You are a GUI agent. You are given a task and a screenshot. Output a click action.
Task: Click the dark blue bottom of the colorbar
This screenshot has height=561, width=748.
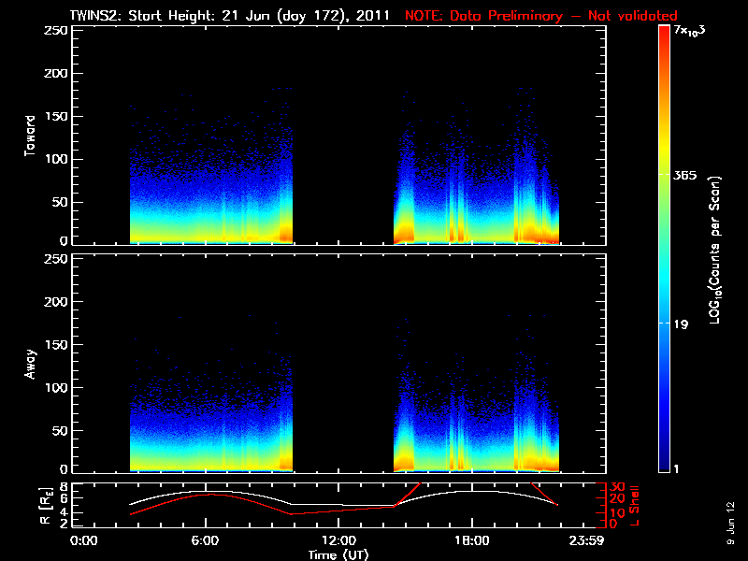(x=664, y=467)
